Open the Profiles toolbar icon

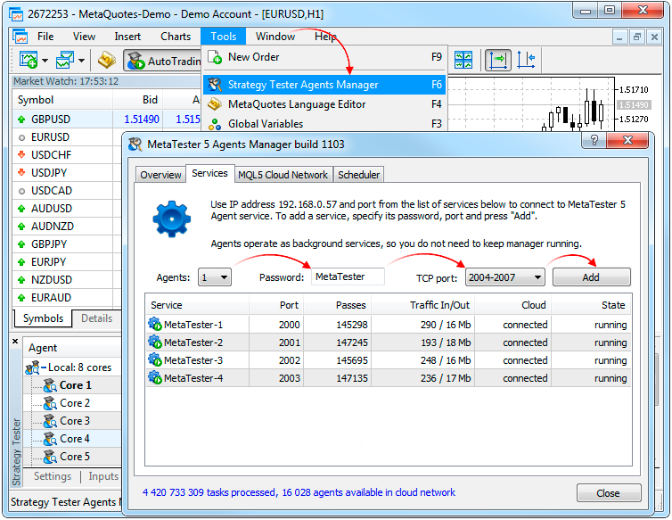(65, 60)
